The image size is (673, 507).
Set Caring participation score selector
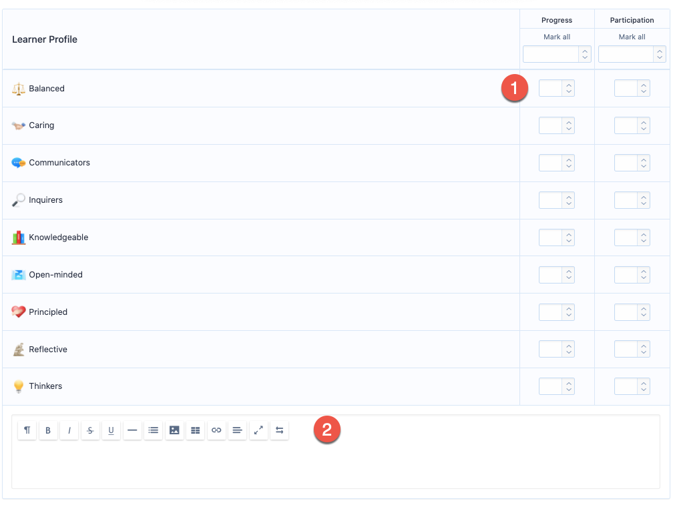pyautogui.click(x=632, y=125)
